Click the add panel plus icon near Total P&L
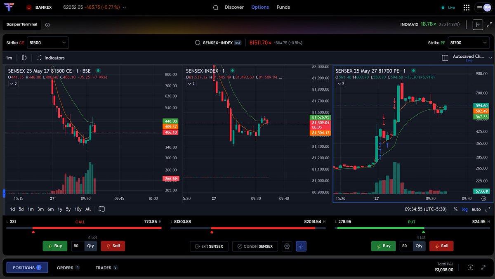The height and width of the screenshot is (279, 495). click(470, 267)
